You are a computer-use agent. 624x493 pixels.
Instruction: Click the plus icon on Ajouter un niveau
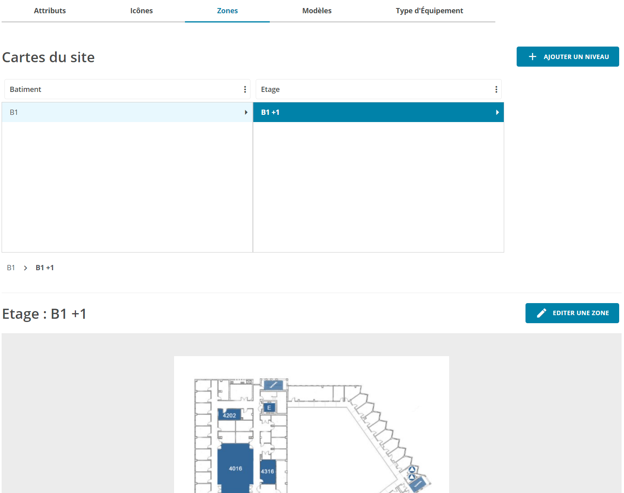[x=532, y=57]
